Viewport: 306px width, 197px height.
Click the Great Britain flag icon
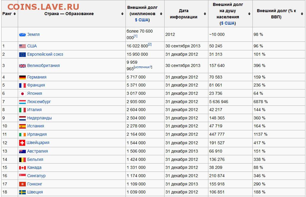pos(22,66)
